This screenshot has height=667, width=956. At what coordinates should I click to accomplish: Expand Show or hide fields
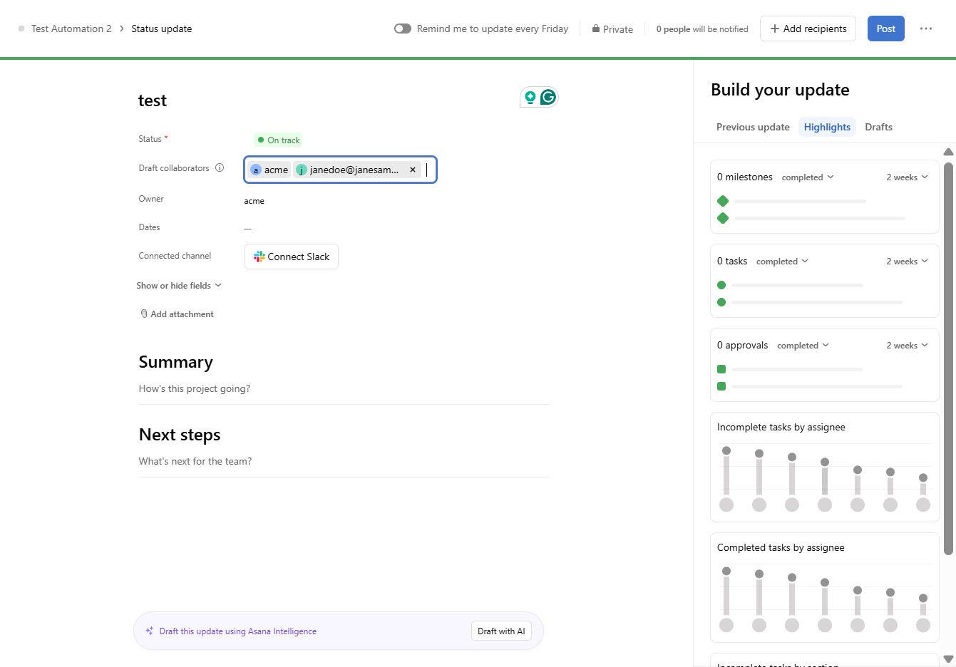[179, 285]
